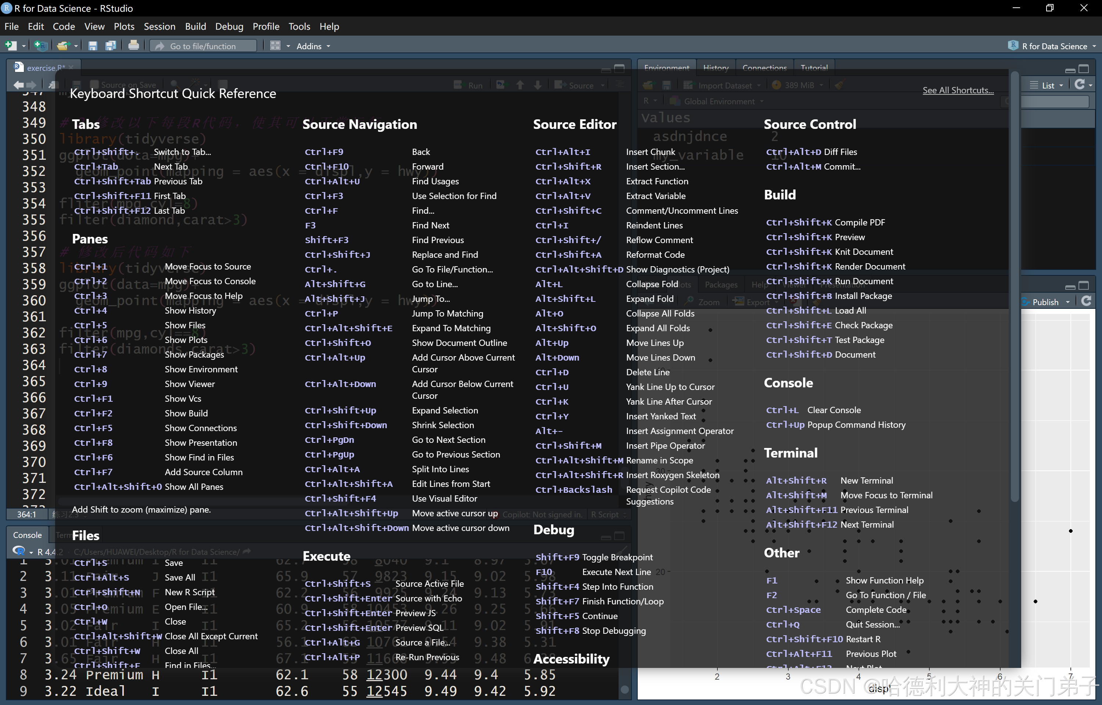
Task: Minimize the Plots pane
Action: point(1070,287)
